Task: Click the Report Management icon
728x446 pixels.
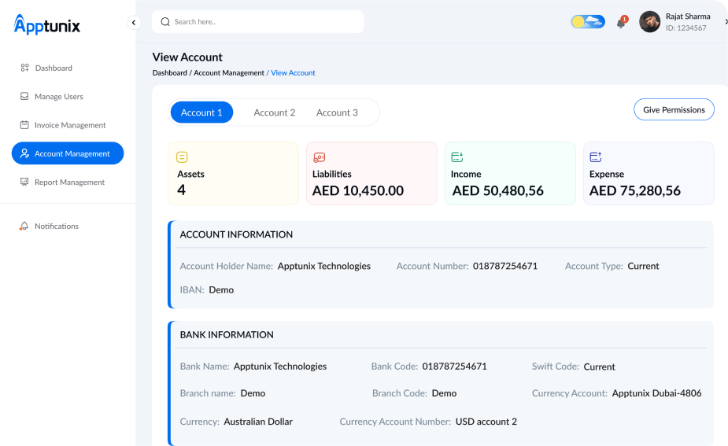Action: pyautogui.click(x=24, y=182)
